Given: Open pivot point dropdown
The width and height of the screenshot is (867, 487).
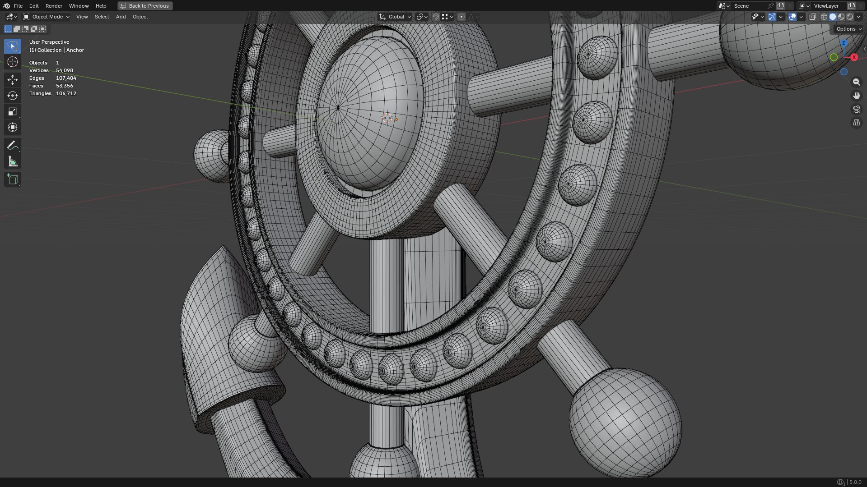Looking at the screenshot, I should tap(422, 17).
